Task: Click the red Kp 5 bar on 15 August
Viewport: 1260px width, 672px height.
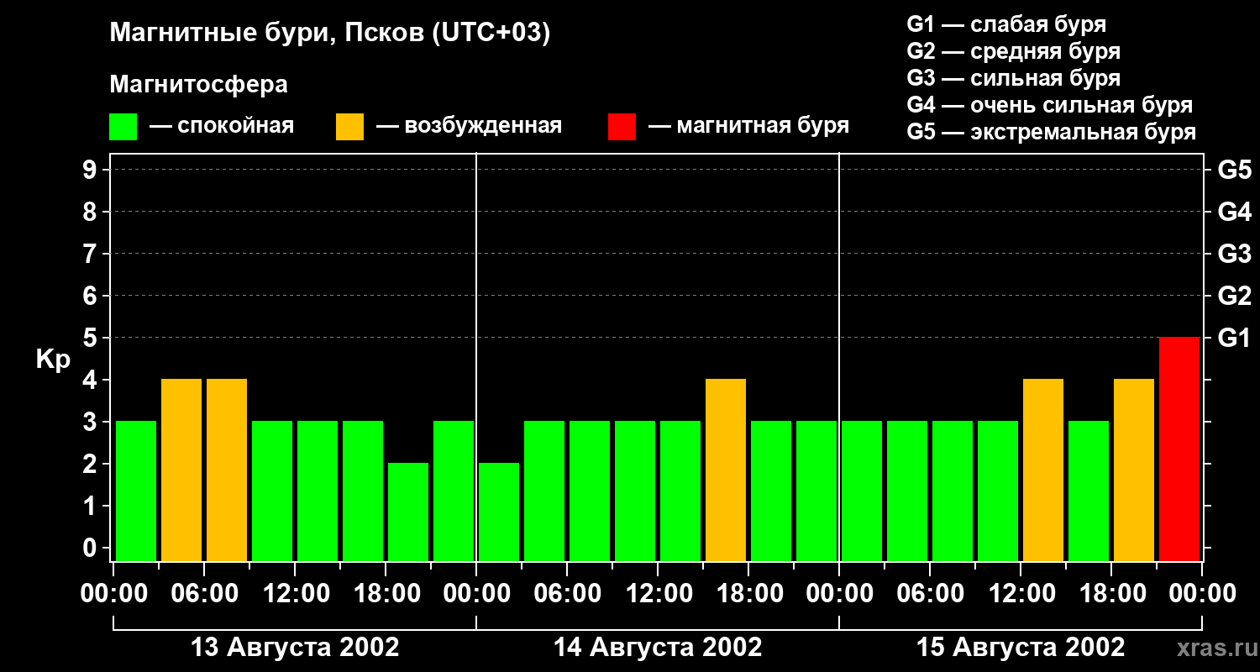Action: click(x=1179, y=449)
